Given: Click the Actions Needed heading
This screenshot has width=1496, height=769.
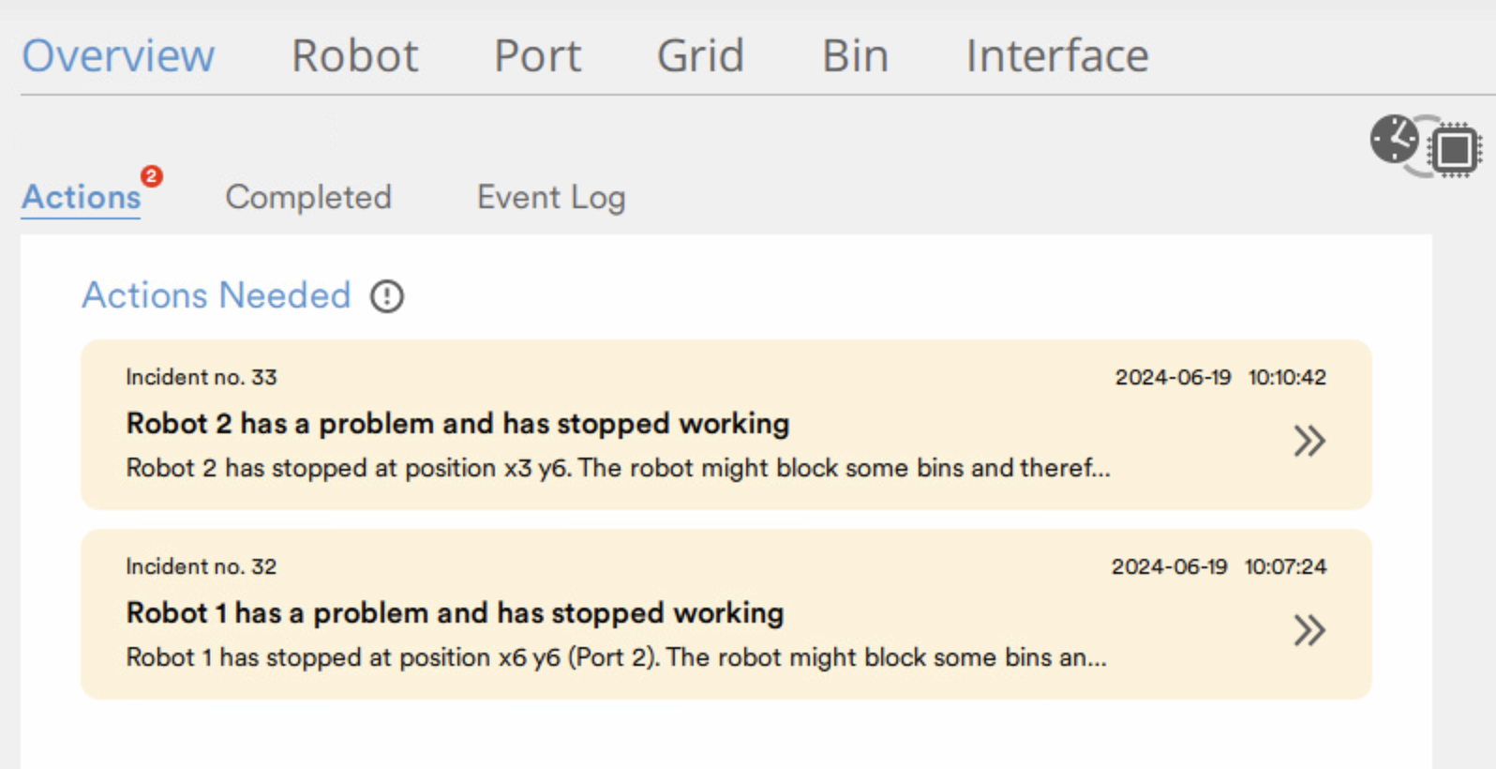Looking at the screenshot, I should pos(217,295).
